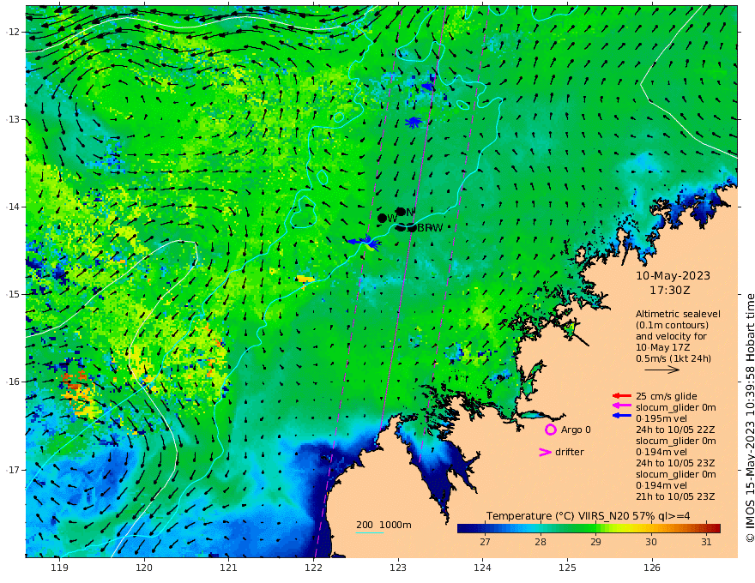Click the colorbar tick label 28
This screenshot has height=583, width=755.
coord(541,542)
